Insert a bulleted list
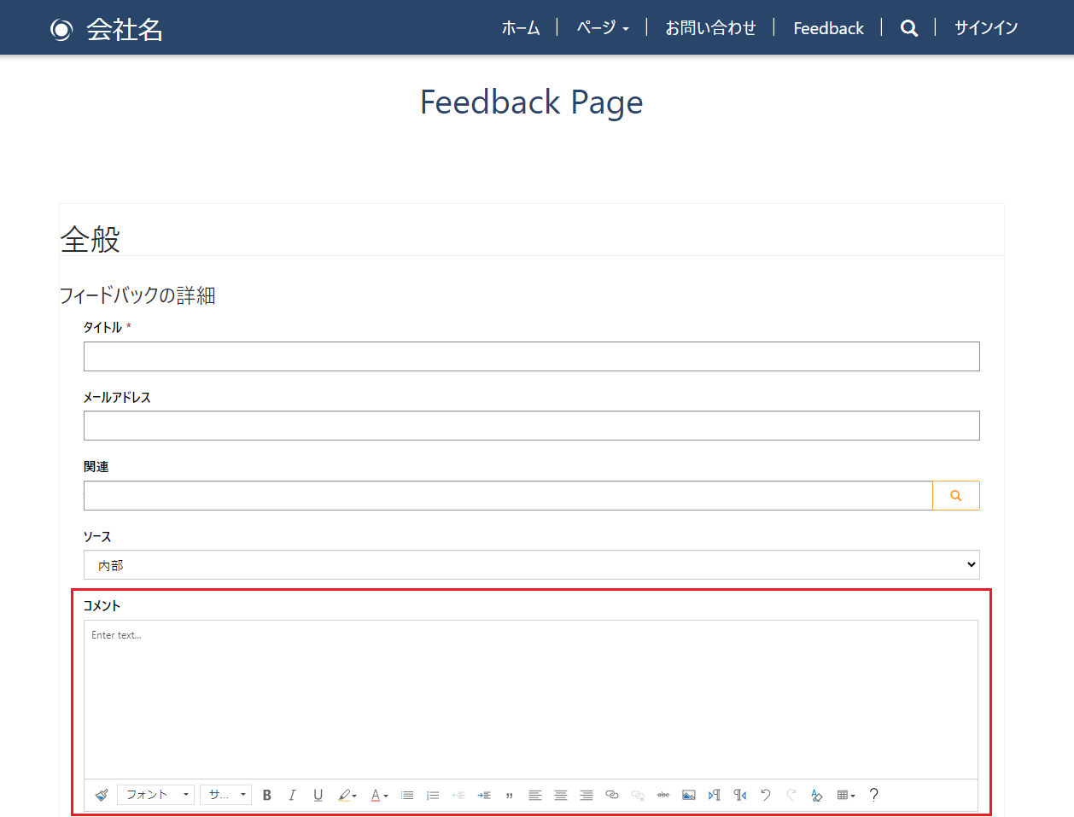 click(x=407, y=795)
